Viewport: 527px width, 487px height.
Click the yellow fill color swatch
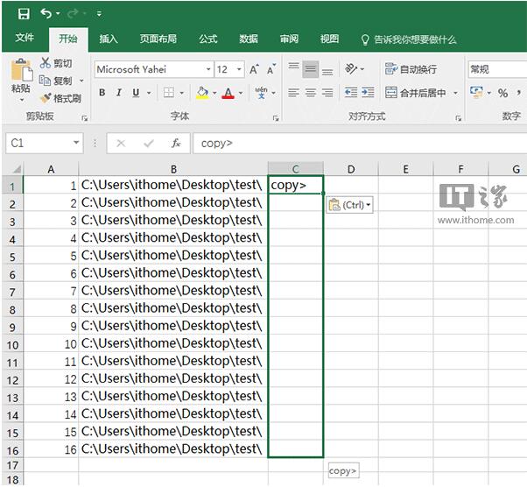point(202,93)
